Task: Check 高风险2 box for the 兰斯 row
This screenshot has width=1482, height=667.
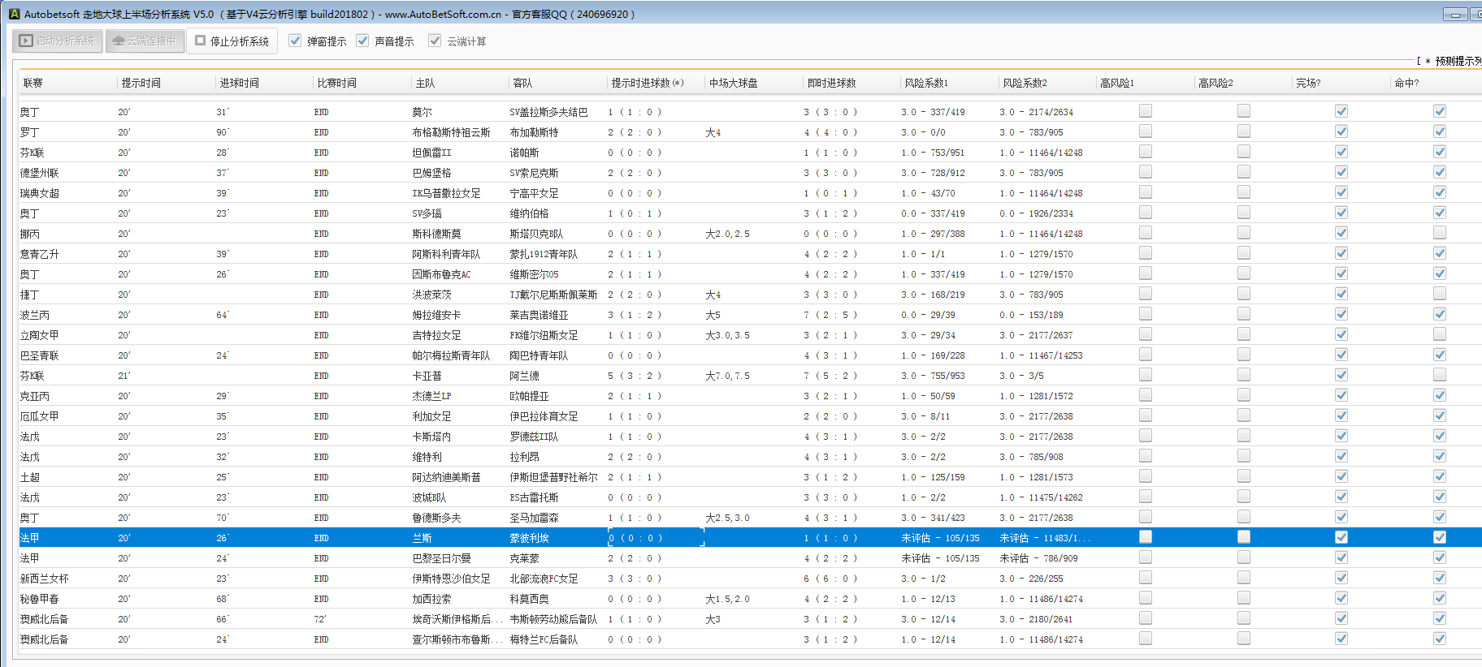Action: tap(1244, 537)
